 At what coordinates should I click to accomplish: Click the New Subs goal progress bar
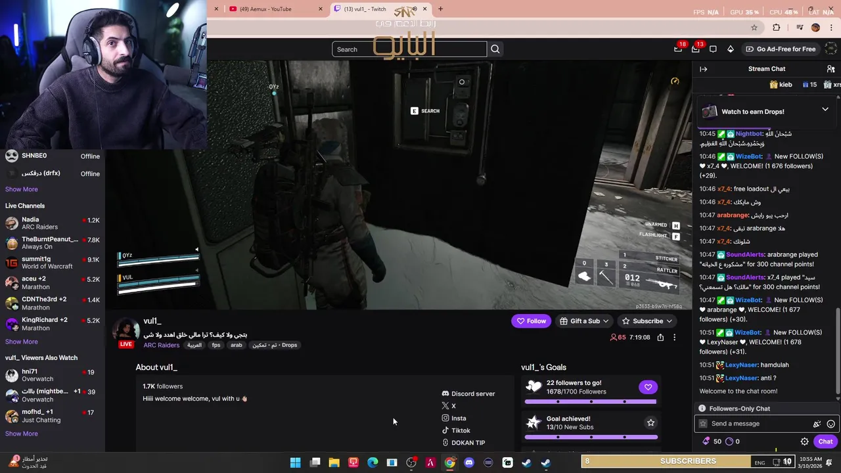(x=591, y=437)
